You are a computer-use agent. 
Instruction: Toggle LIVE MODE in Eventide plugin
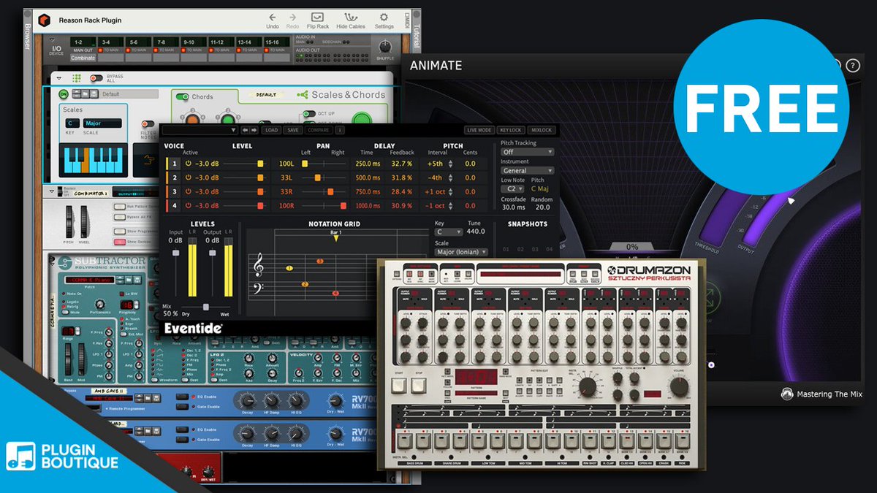[x=479, y=130]
